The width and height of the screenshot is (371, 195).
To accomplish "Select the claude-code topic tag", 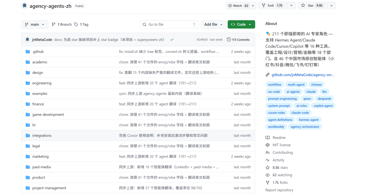I will (300, 113).
